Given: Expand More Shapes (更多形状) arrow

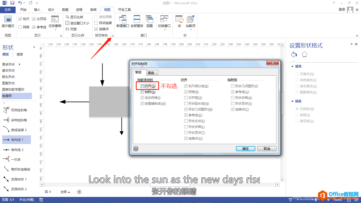Looking at the screenshot, I should (x=20, y=64).
